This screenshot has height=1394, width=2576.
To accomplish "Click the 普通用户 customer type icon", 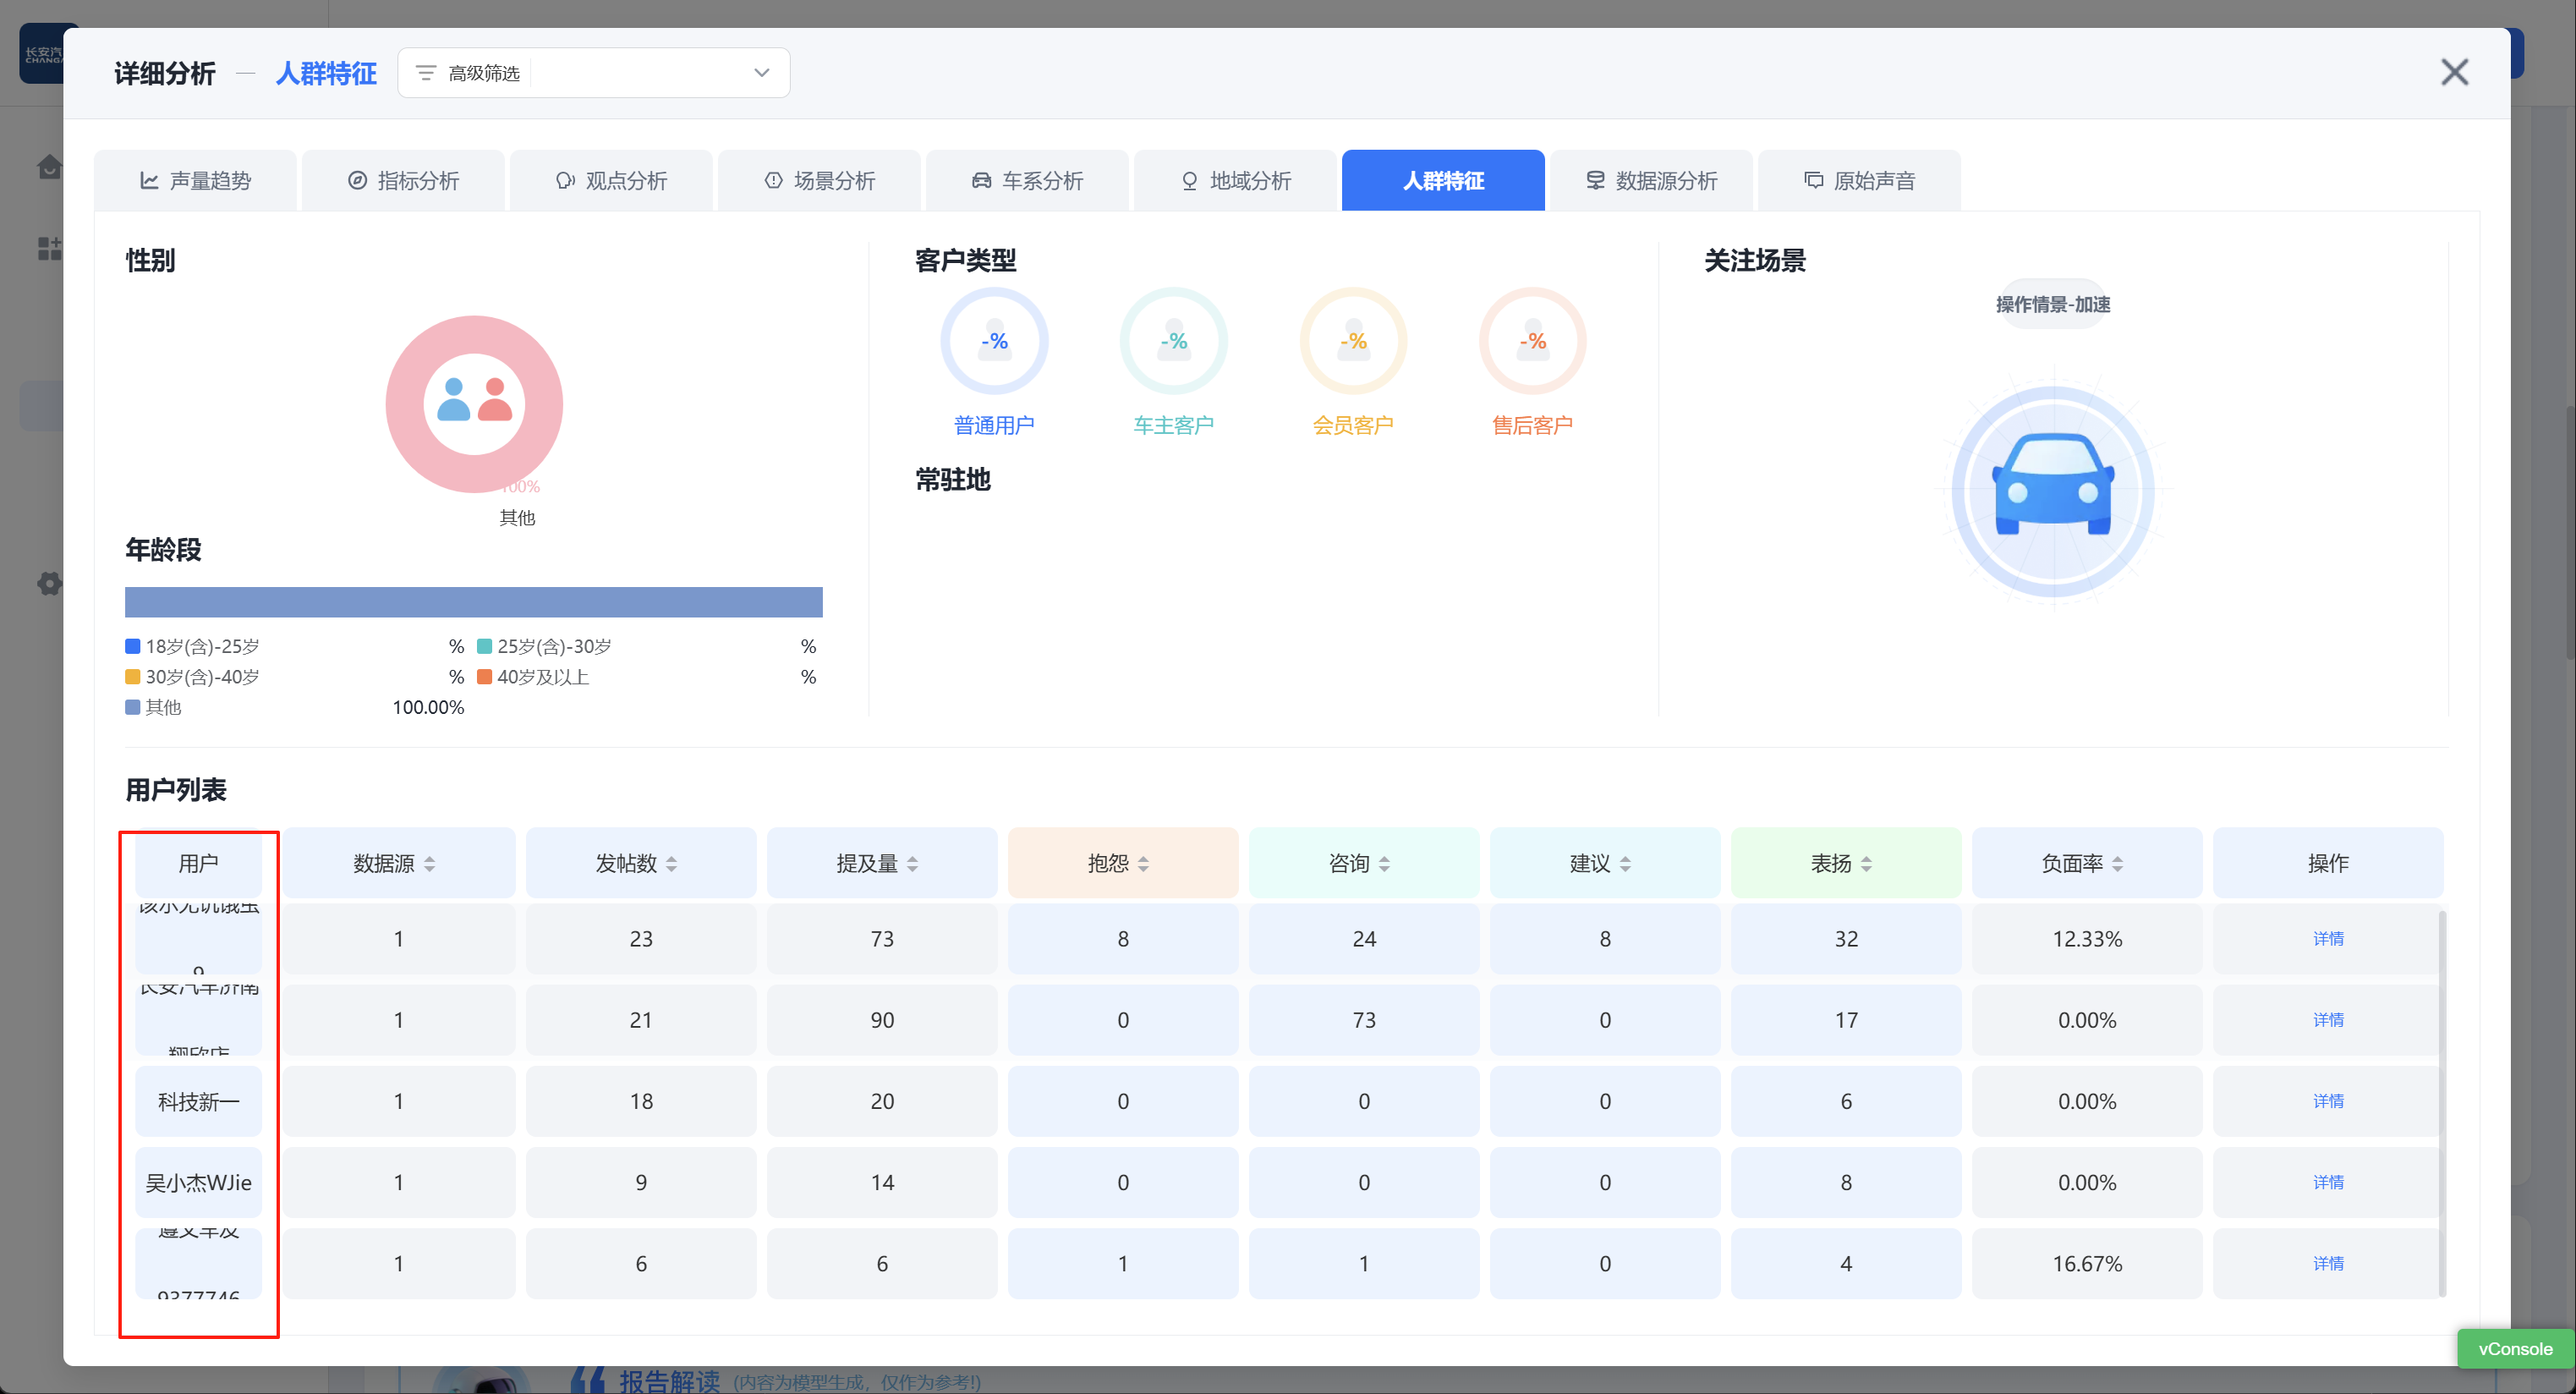I will tap(994, 341).
